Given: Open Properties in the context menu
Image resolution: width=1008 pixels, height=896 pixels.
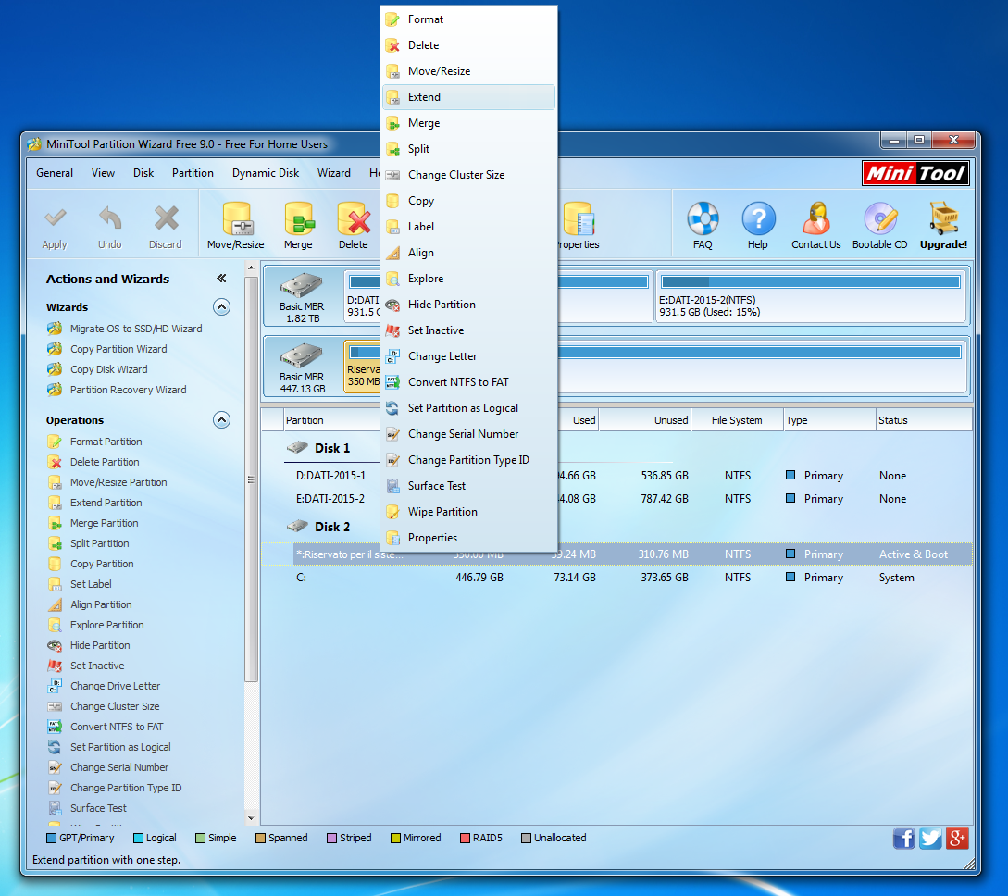Looking at the screenshot, I should tap(468, 538).
